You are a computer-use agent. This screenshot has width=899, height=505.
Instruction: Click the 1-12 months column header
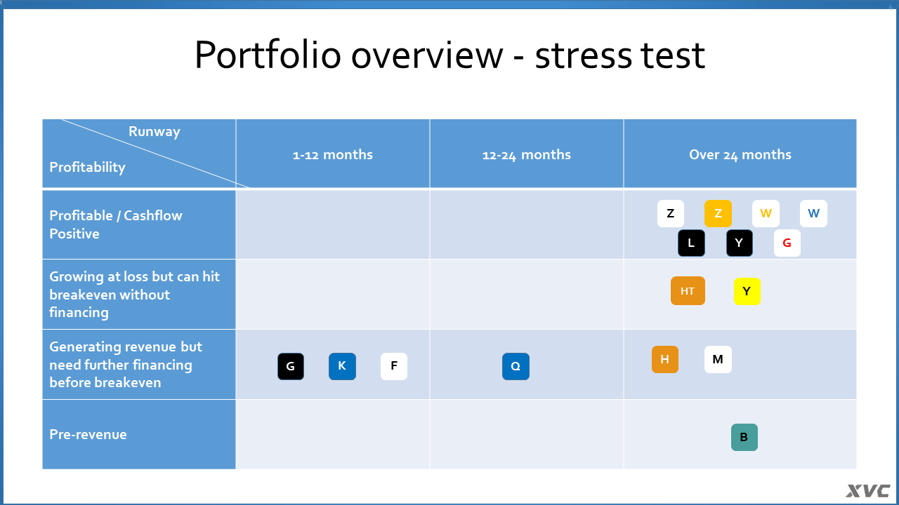point(333,154)
